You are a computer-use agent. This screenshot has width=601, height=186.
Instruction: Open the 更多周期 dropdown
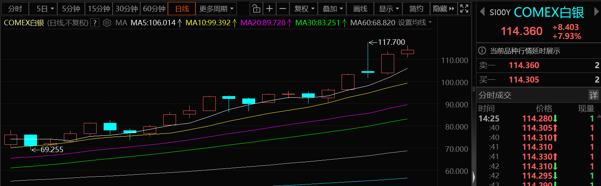coord(217,9)
